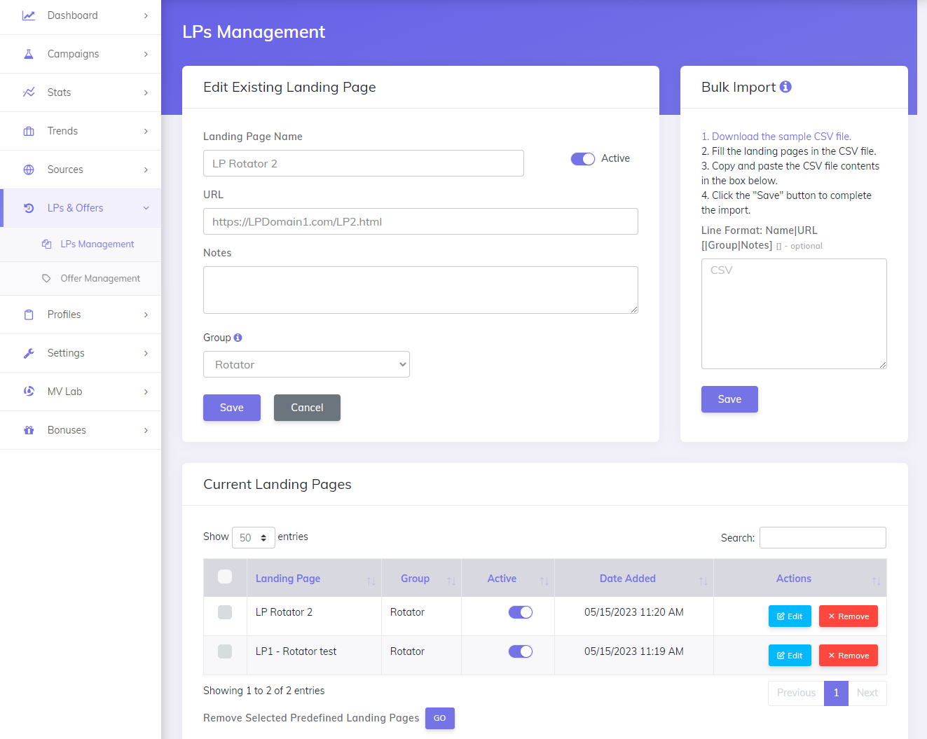Image resolution: width=927 pixels, height=739 pixels.
Task: Click the info icon next to Bulk Import
Action: click(x=785, y=86)
